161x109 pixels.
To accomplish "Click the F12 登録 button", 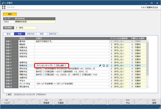I will (x=154, y=102).
